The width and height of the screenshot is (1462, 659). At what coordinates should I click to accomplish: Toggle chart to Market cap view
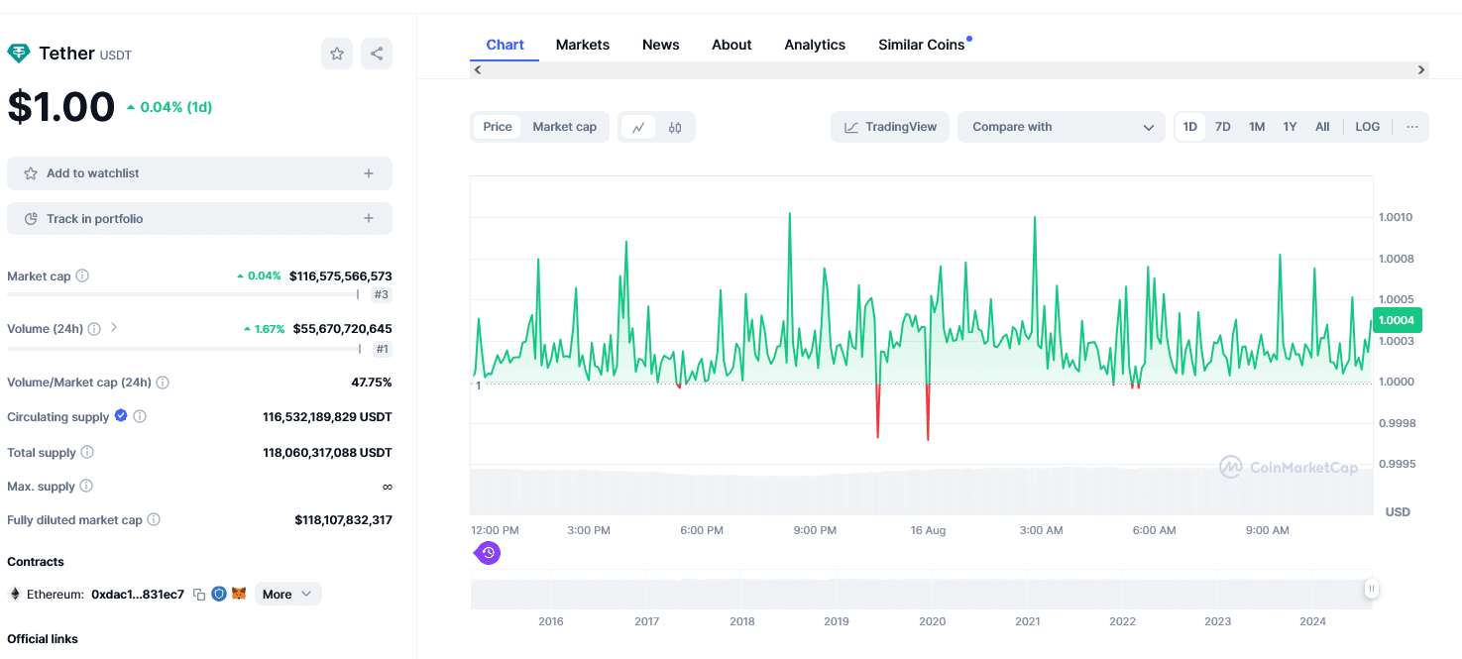click(x=564, y=127)
